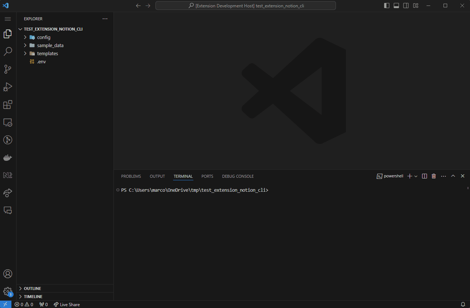Start Live Share from status bar
The height and width of the screenshot is (308, 470).
(x=67, y=304)
